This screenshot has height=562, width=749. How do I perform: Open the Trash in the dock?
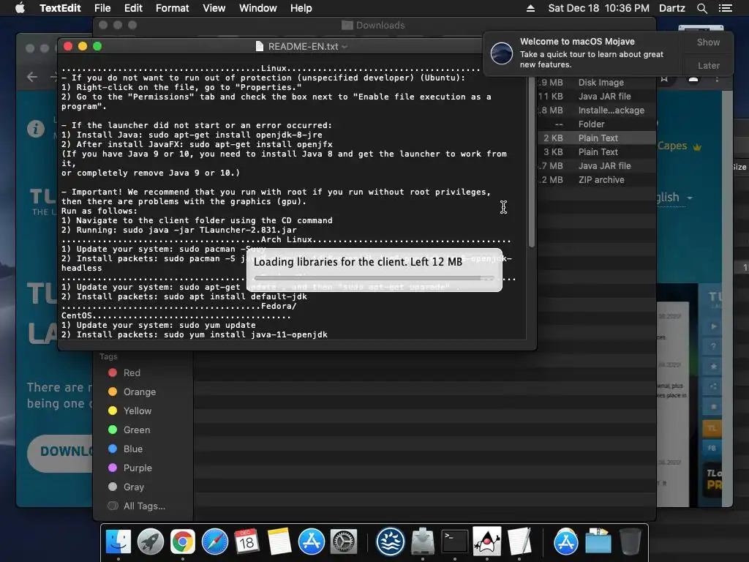point(630,542)
